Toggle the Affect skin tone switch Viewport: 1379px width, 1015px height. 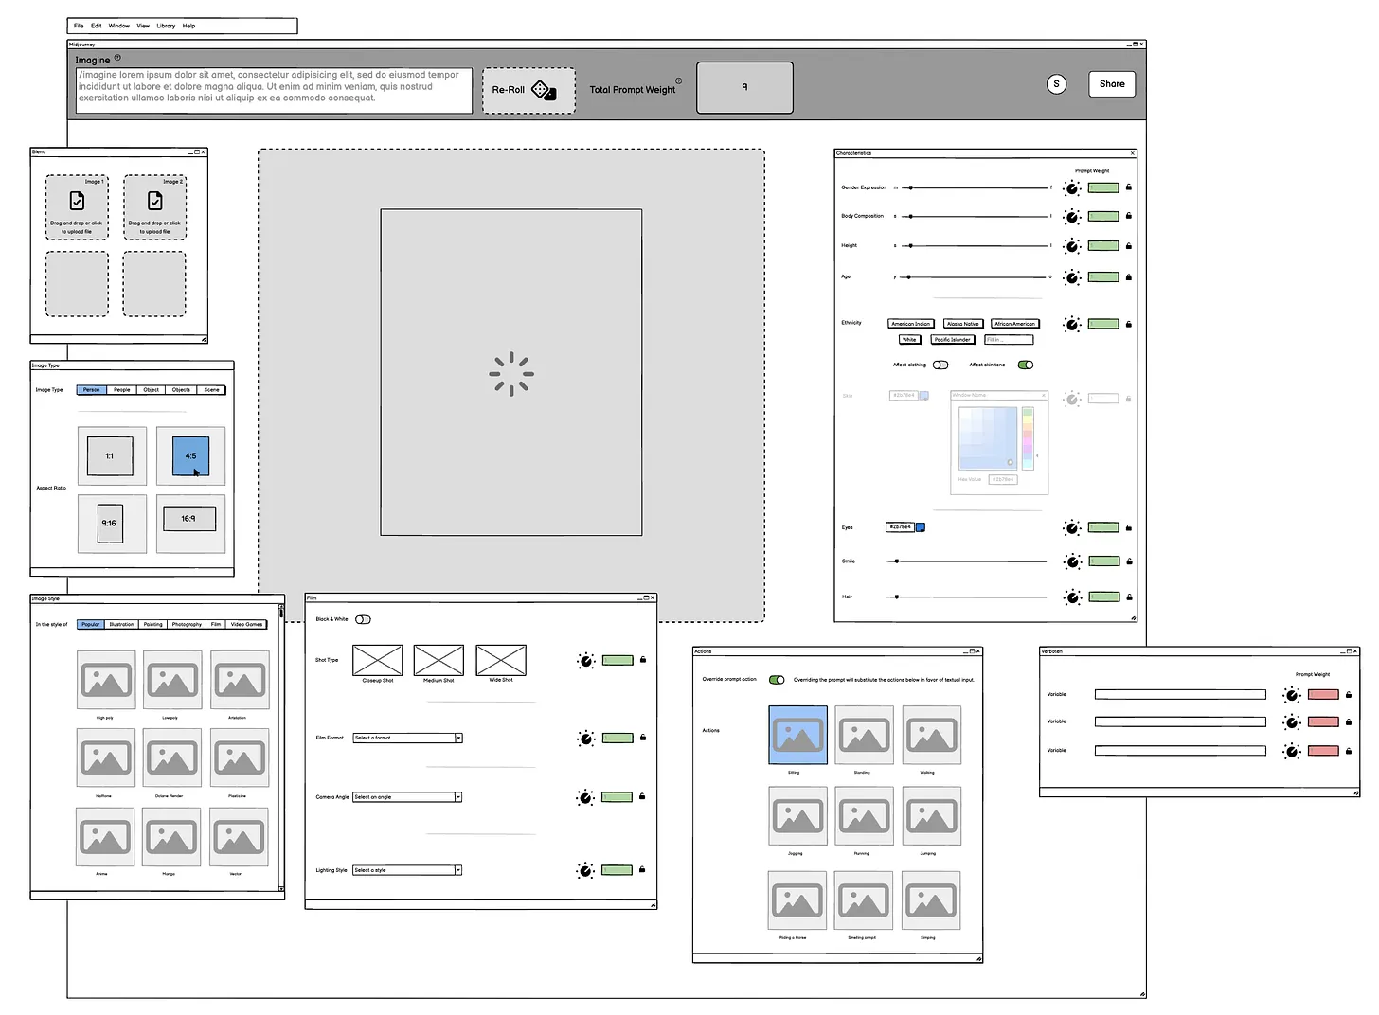(x=1026, y=365)
